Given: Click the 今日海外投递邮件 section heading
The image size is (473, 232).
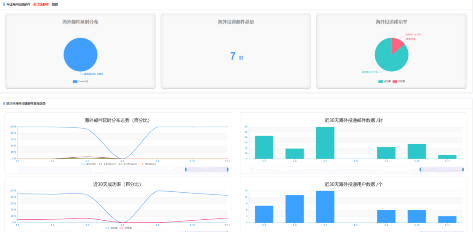Looking at the screenshot, I should [x=18, y=4].
